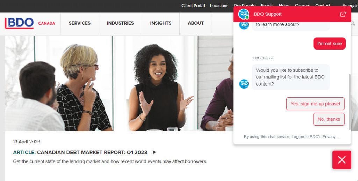Switch the site to Français

[350, 6]
